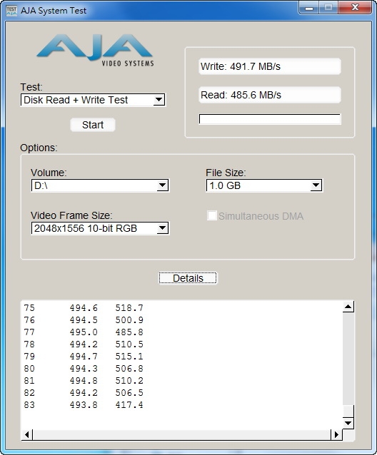The image size is (377, 455).
Task: Click the Read: 485.6 MB/s result field
Action: 269,95
